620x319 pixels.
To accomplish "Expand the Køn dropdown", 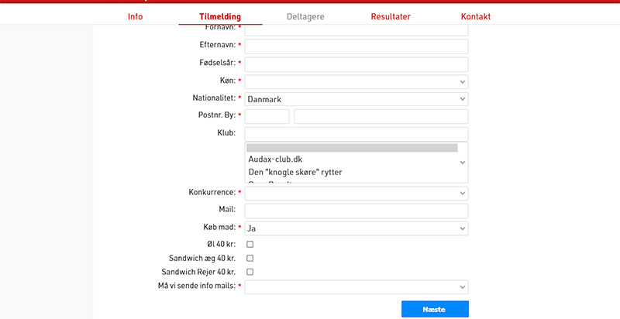I will 356,81.
